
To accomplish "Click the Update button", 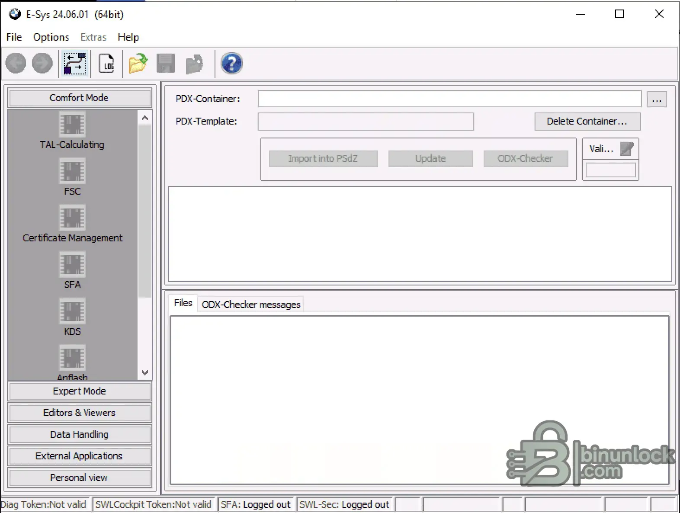I will coord(430,159).
